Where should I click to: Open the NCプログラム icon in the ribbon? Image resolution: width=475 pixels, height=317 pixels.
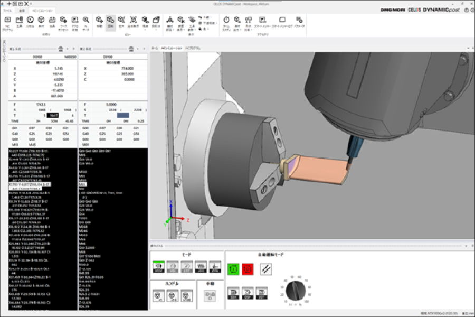point(7,21)
